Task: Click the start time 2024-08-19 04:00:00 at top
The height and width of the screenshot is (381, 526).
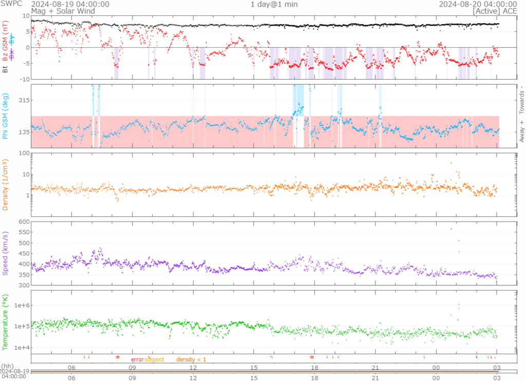Action: click(x=70, y=4)
